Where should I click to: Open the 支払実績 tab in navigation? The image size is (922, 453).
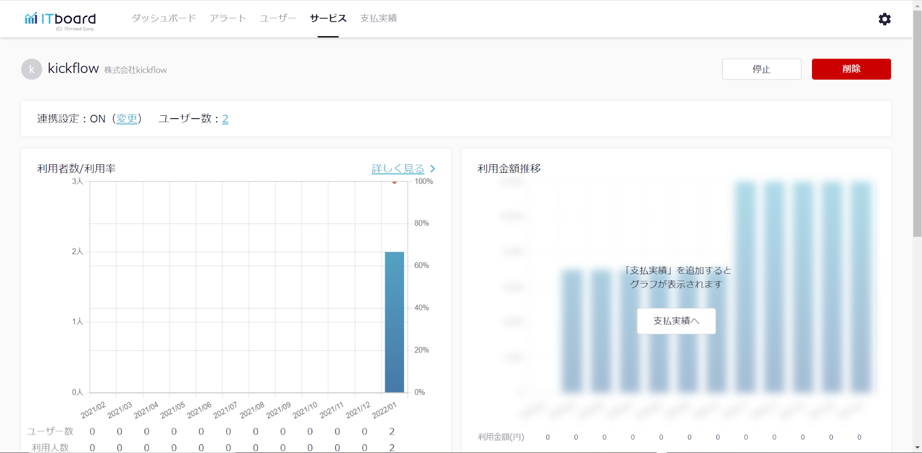tap(379, 18)
